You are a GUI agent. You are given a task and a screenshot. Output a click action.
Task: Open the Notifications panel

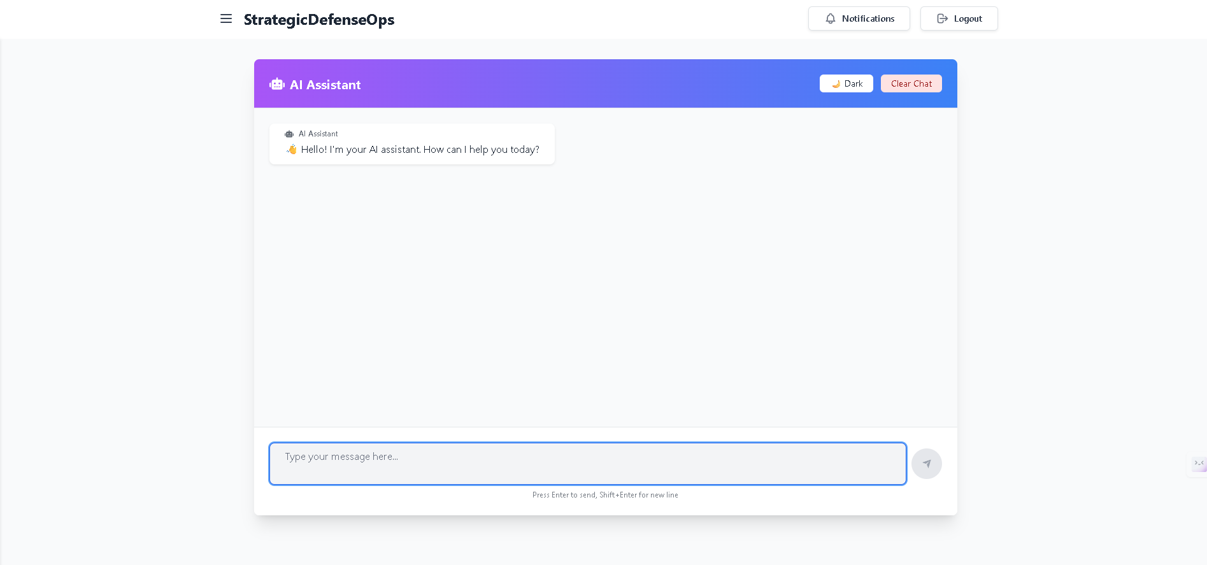coord(859,18)
